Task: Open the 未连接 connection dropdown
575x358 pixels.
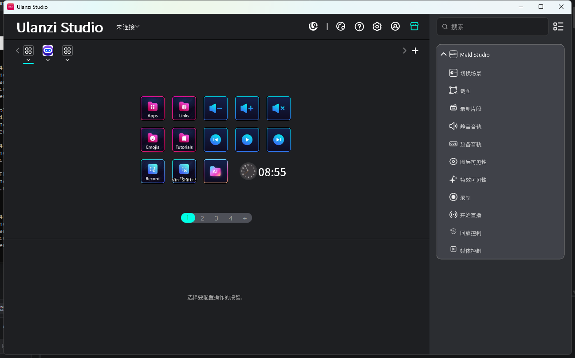Action: (127, 27)
